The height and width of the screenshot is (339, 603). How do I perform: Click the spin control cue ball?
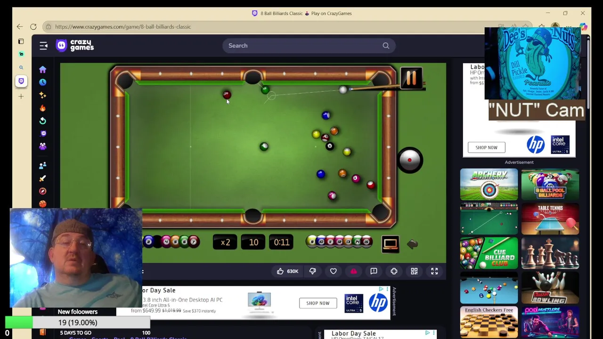[410, 160]
